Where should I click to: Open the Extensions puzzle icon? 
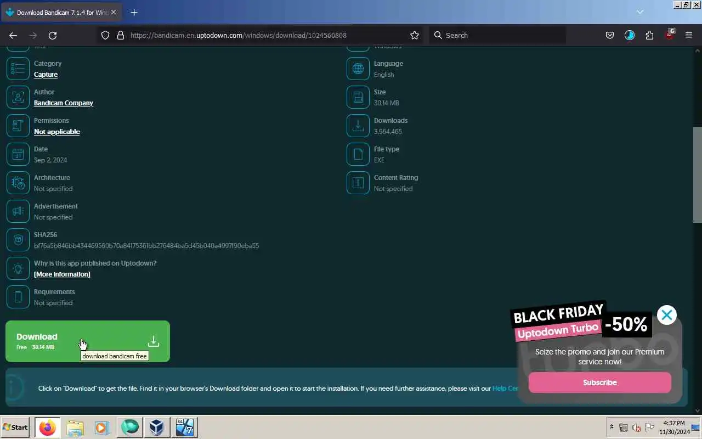click(649, 35)
